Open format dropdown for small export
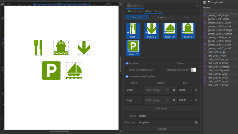The height and width of the screenshot is (134, 238). 157,90
